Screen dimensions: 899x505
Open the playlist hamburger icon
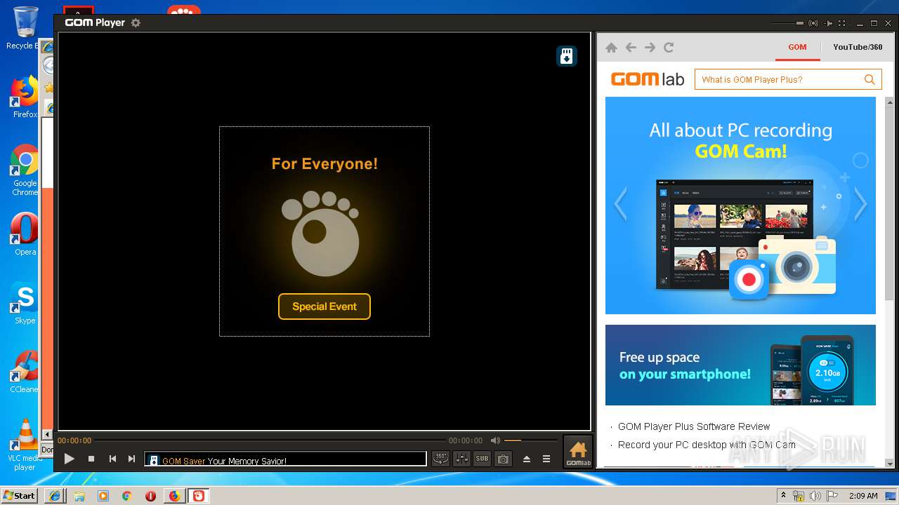pyautogui.click(x=546, y=459)
